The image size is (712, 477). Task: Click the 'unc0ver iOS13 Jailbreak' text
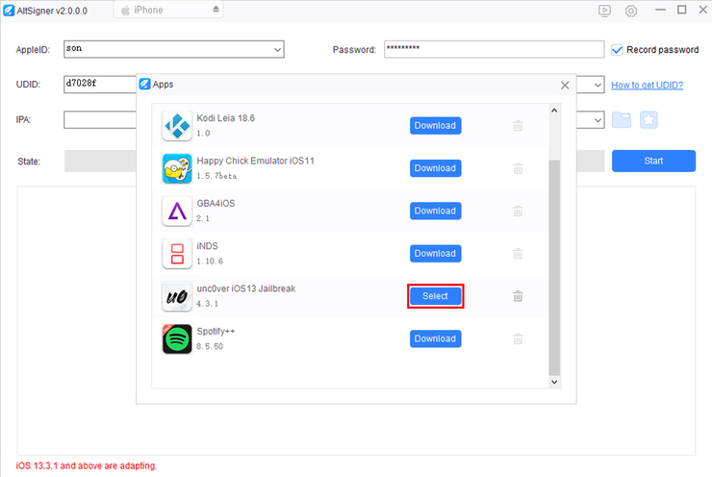tap(245, 289)
